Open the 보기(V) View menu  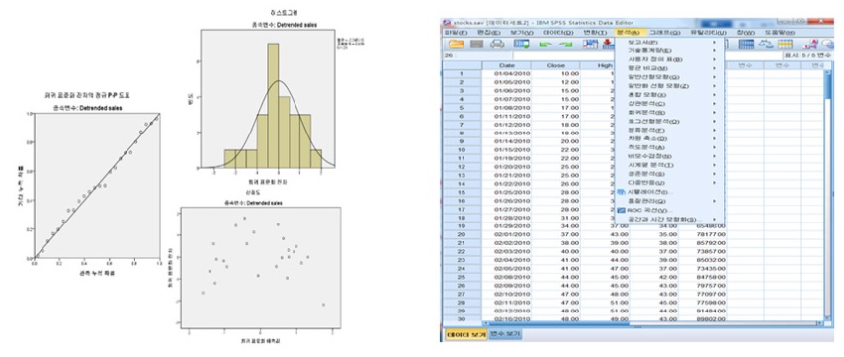(x=521, y=33)
